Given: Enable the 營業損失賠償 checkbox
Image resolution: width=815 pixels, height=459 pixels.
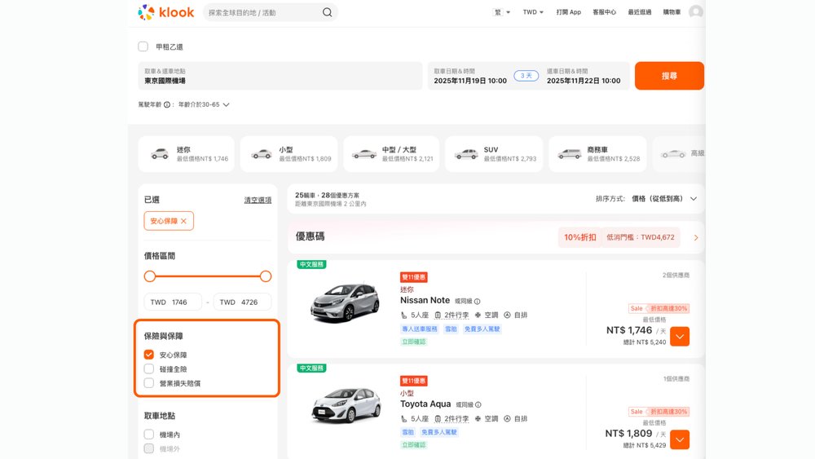Looking at the screenshot, I should 148,383.
